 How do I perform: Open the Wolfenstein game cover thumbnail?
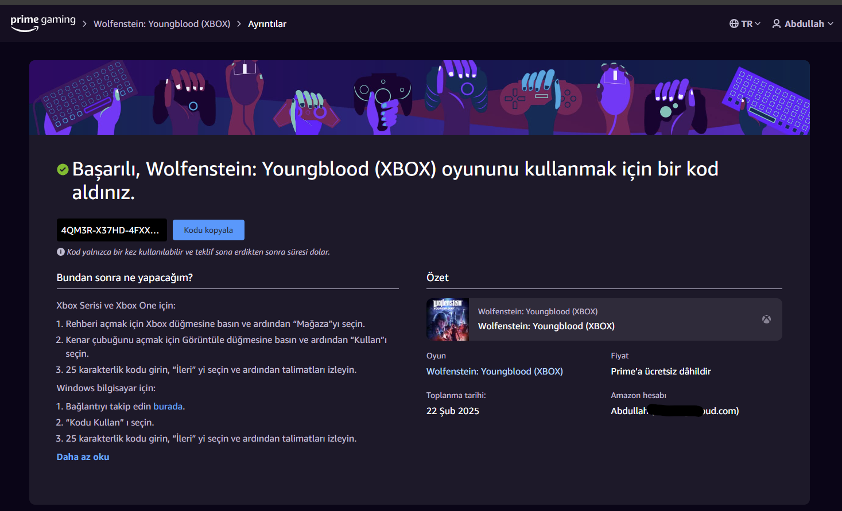click(x=448, y=319)
